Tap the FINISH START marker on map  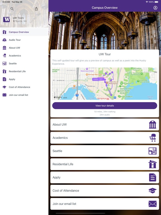click(98, 79)
